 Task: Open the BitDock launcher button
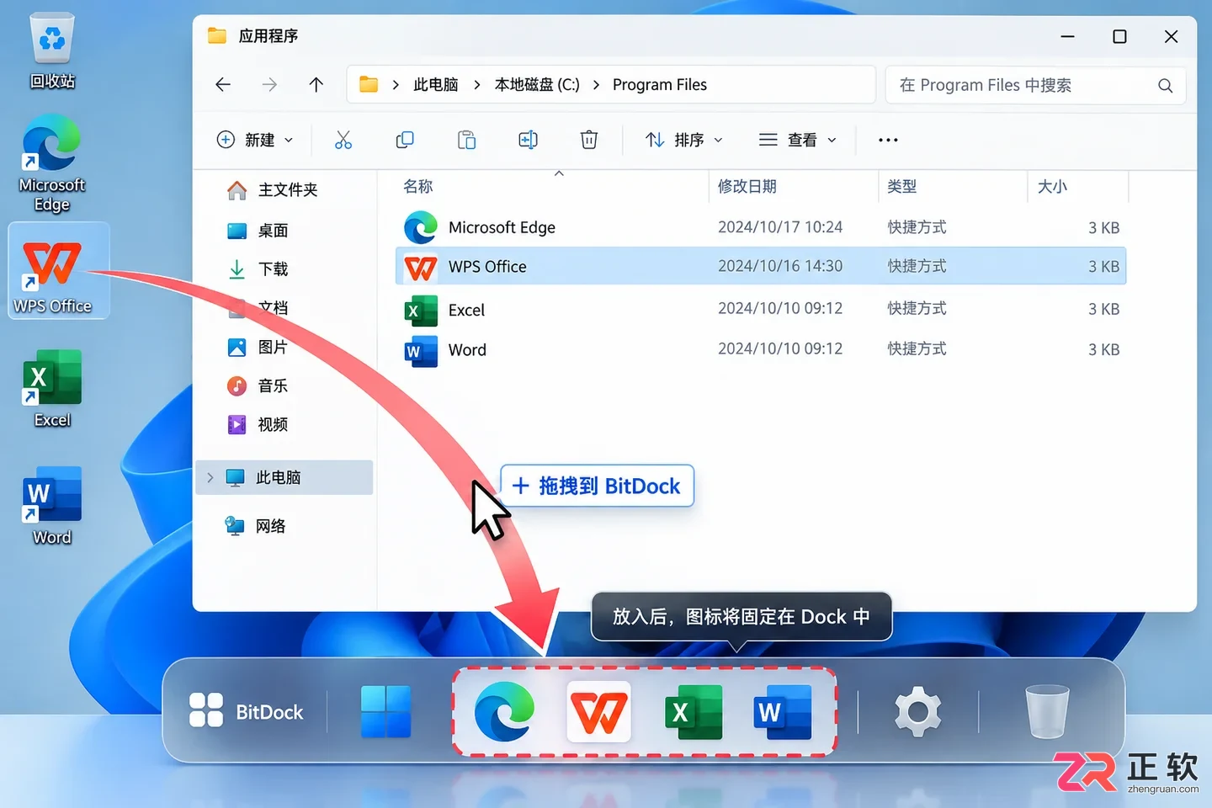coord(246,711)
